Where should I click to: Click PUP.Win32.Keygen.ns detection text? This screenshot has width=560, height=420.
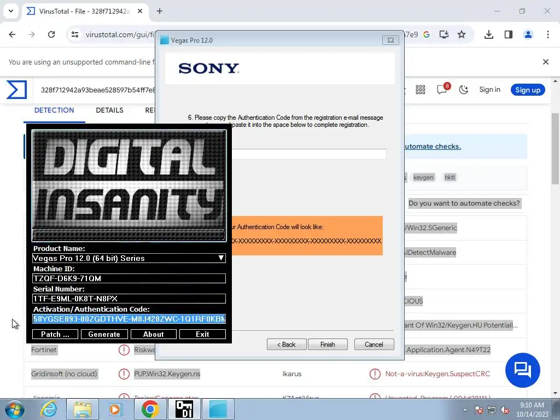click(x=167, y=374)
